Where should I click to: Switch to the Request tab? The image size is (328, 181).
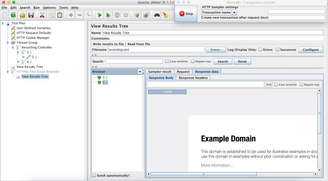coord(183,72)
